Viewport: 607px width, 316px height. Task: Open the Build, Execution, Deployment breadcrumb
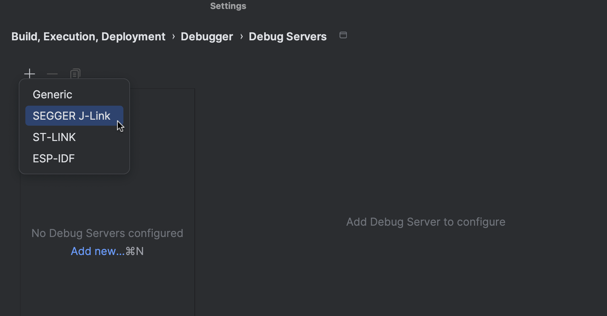click(88, 36)
